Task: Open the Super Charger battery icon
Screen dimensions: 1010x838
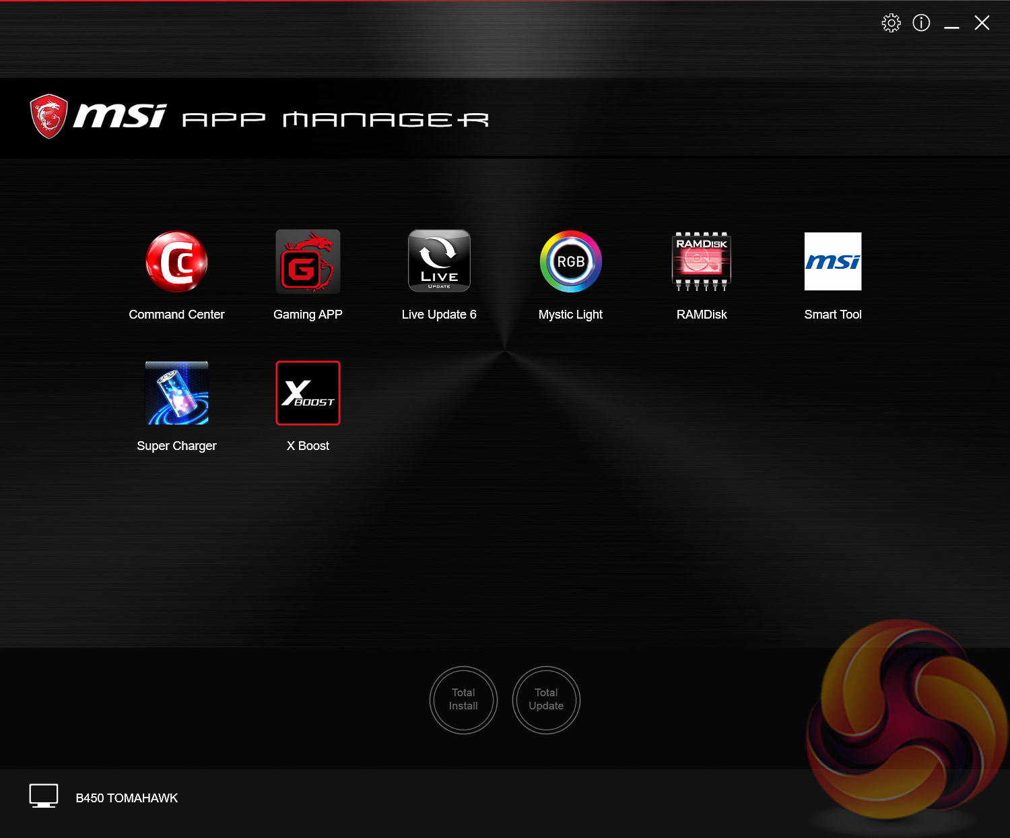Action: (176, 393)
